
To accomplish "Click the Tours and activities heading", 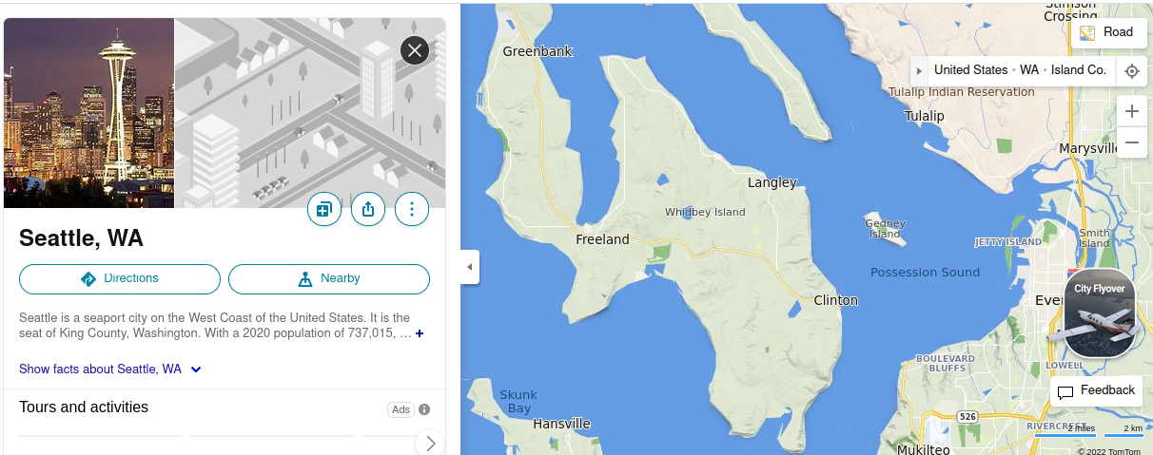I will 84,407.
